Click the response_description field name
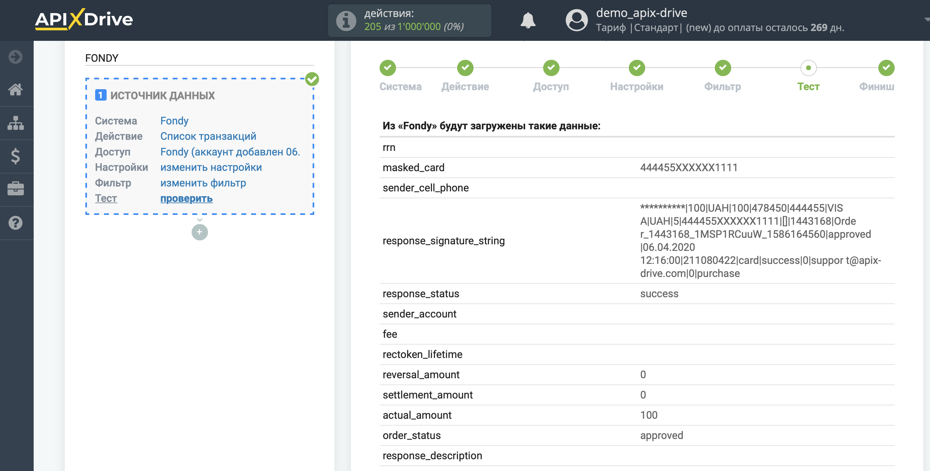 click(x=432, y=456)
